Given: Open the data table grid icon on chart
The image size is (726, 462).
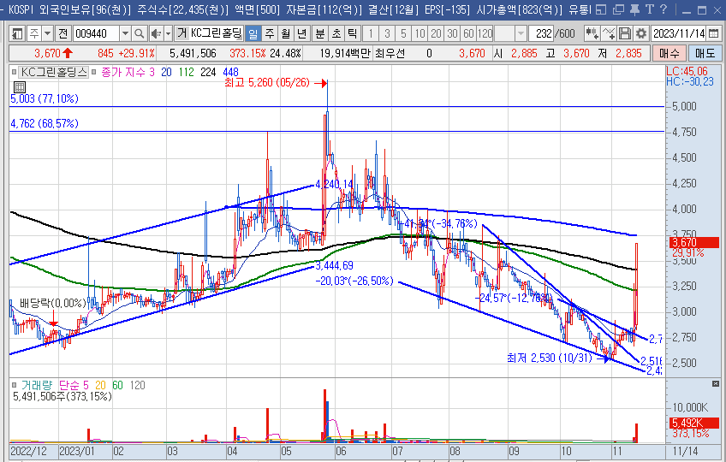Looking at the screenshot, I should point(20,87).
